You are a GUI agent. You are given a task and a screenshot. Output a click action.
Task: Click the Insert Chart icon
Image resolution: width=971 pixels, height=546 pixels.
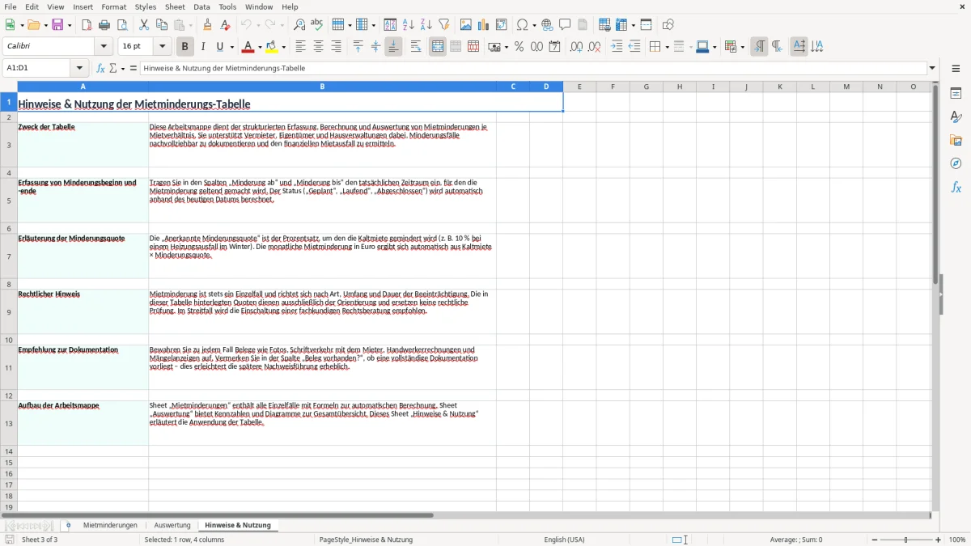click(484, 25)
